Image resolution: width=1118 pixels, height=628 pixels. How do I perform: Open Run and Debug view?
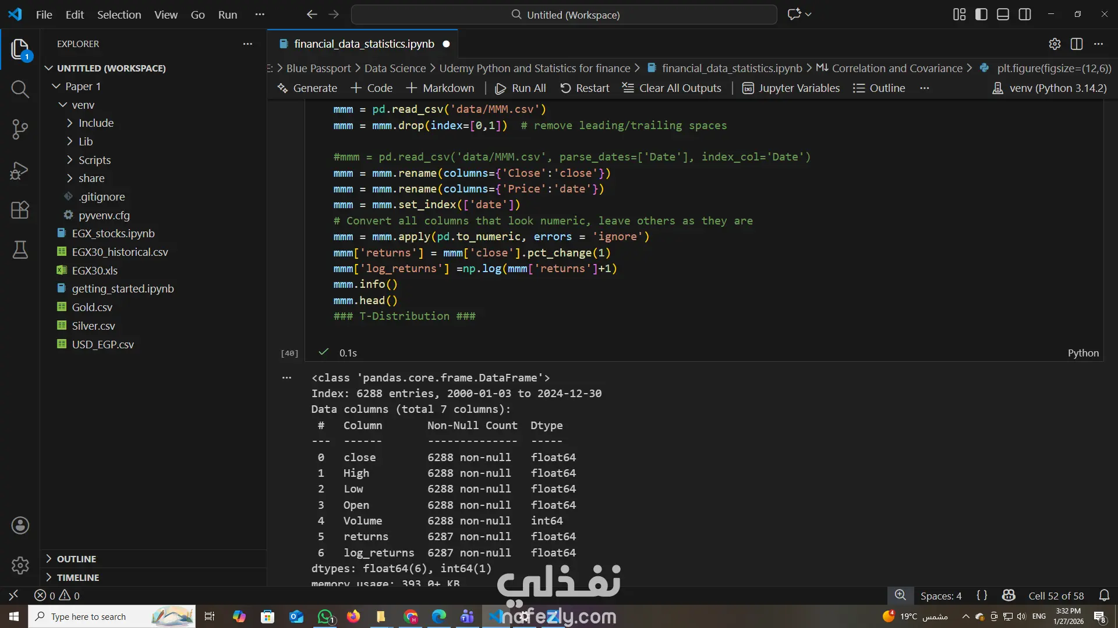pyautogui.click(x=20, y=170)
